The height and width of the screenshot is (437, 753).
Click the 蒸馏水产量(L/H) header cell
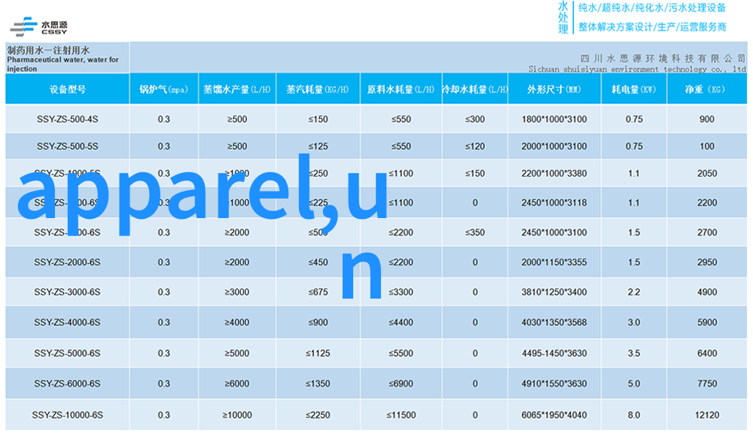(237, 90)
